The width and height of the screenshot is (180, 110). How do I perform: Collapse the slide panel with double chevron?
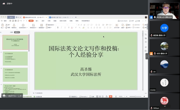(x=1, y=32)
